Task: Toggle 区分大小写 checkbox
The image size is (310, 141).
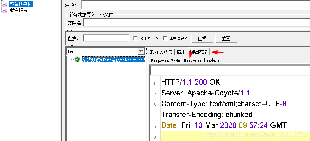Action: 135,38
